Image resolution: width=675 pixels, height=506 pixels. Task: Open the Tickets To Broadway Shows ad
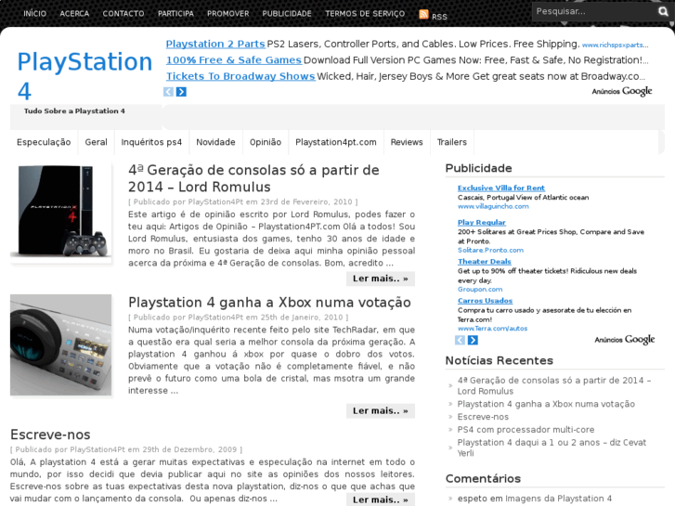(240, 76)
